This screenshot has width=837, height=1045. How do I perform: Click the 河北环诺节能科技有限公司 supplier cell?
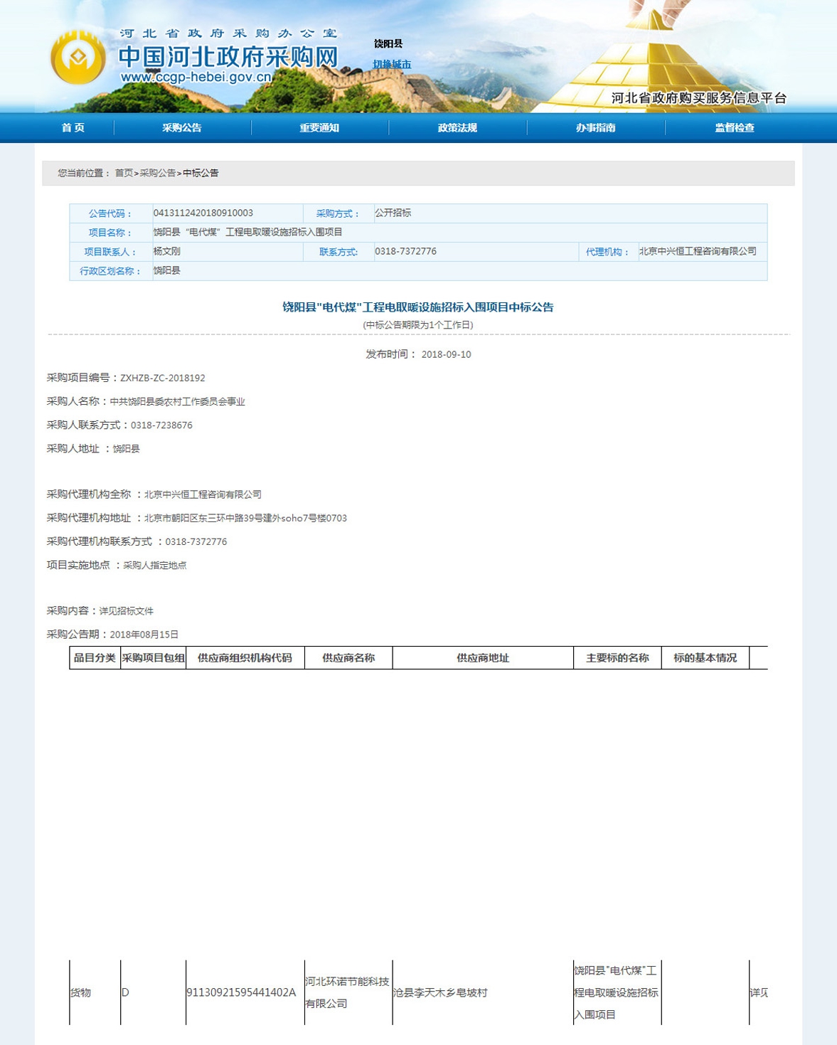coord(347,992)
